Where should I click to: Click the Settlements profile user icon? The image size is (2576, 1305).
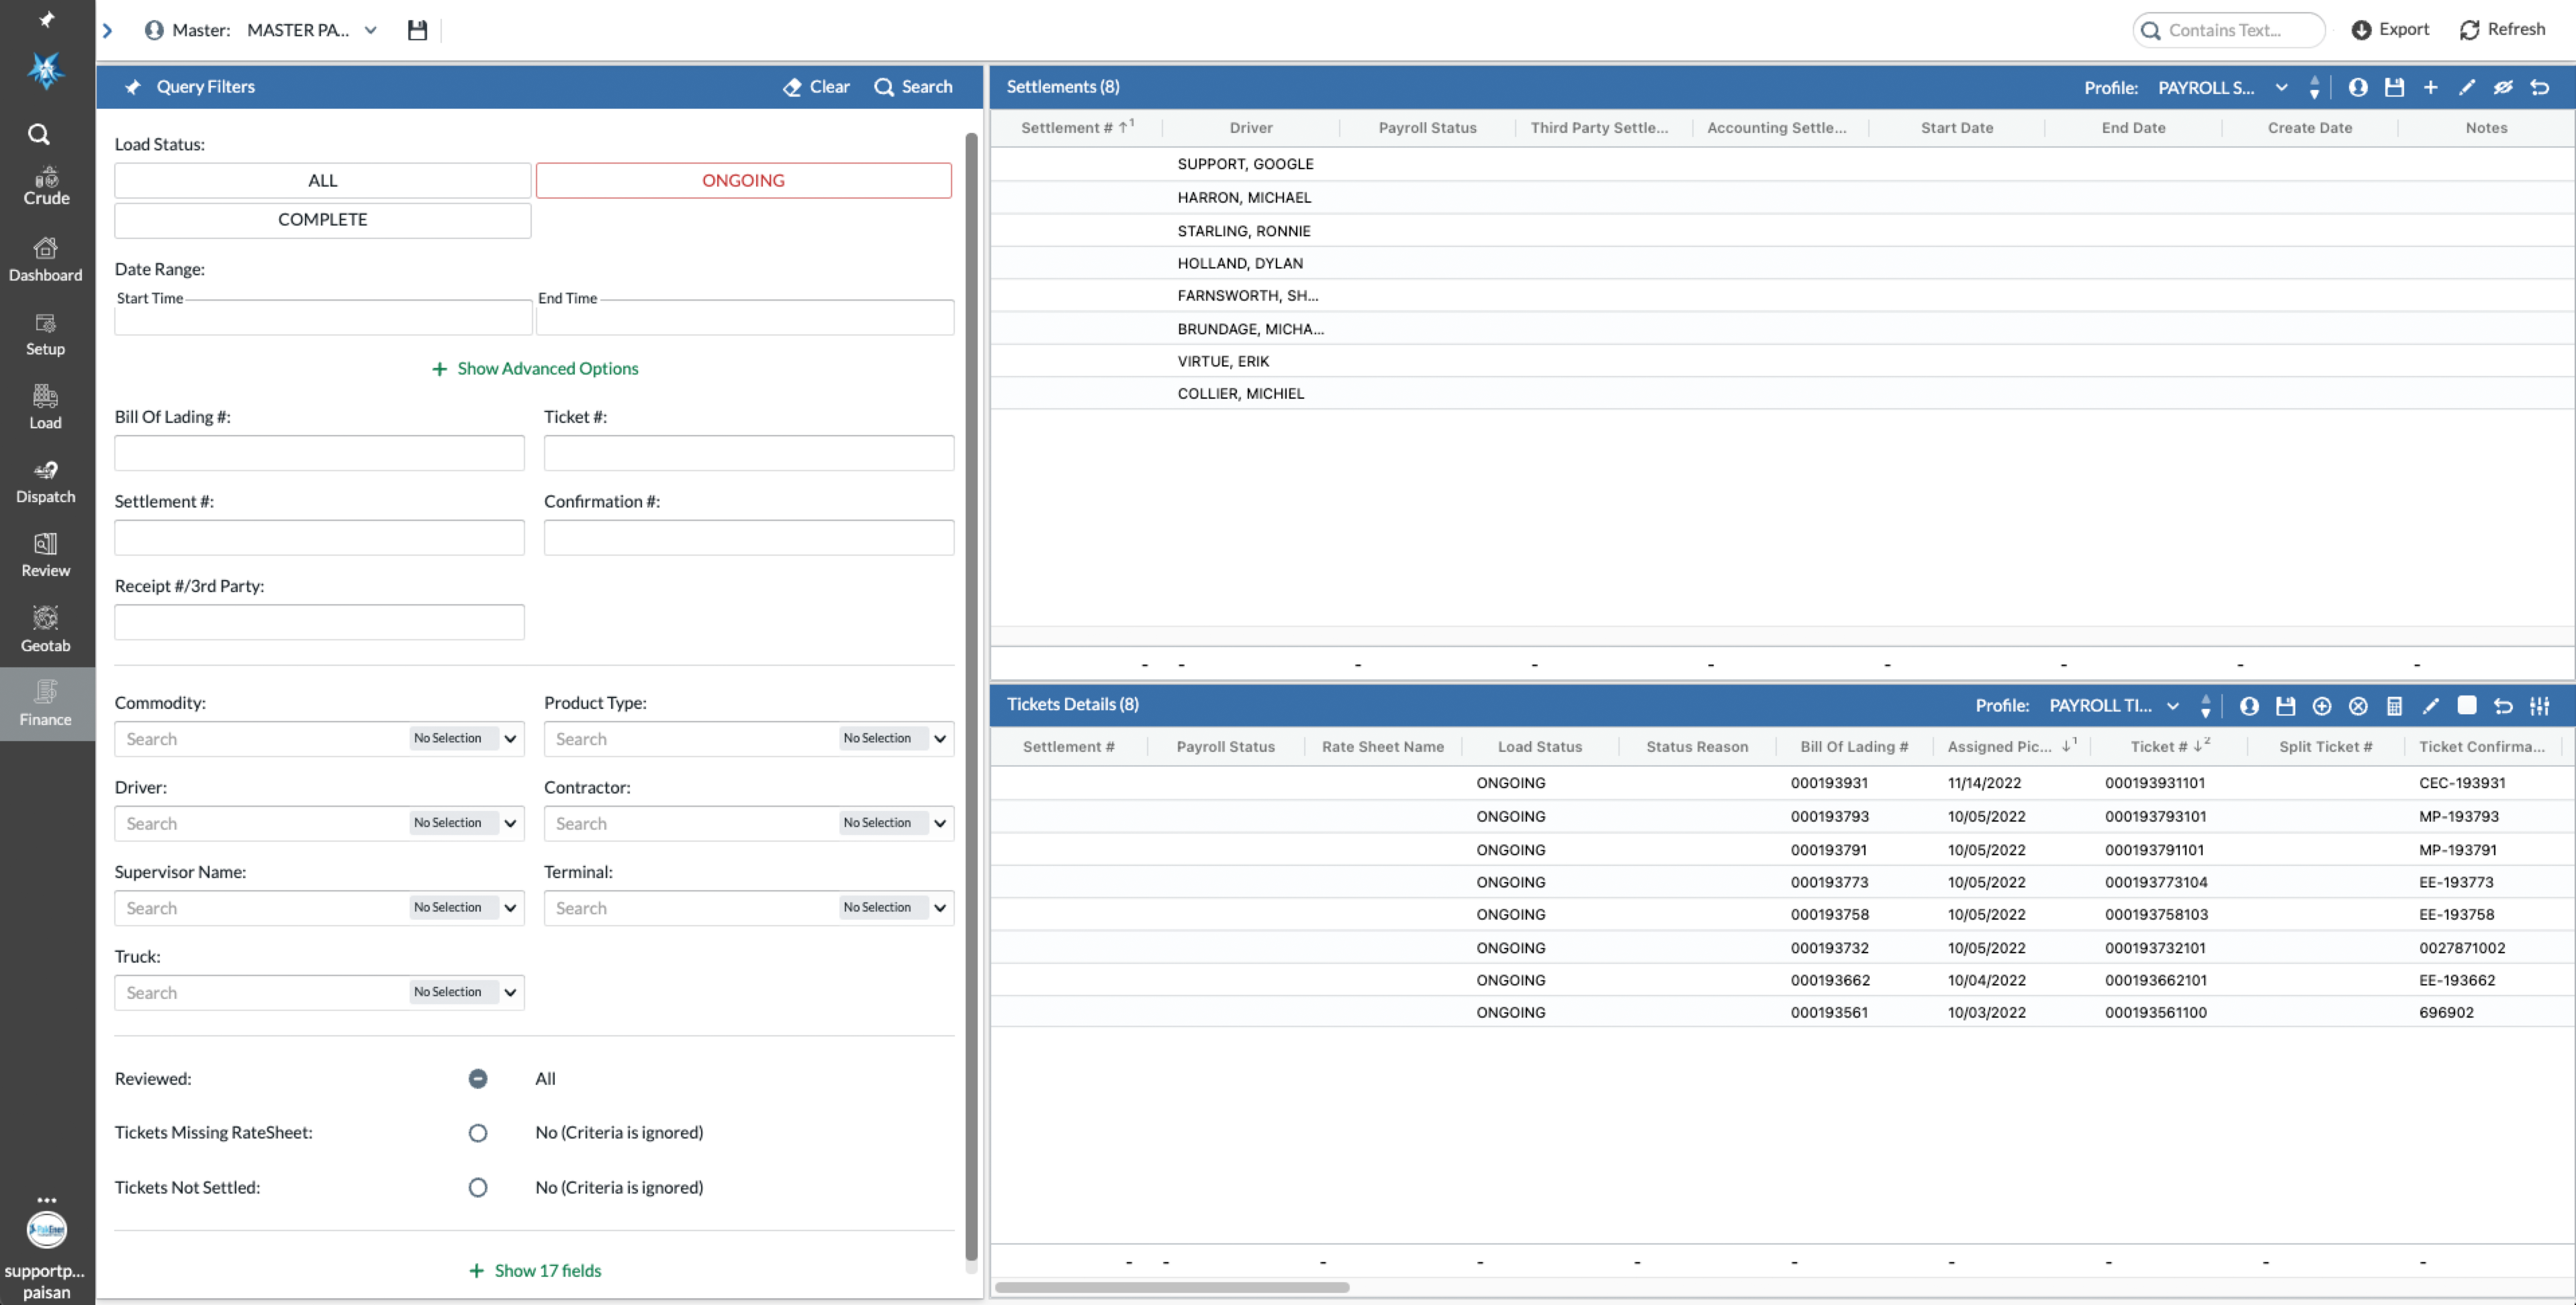[2357, 87]
